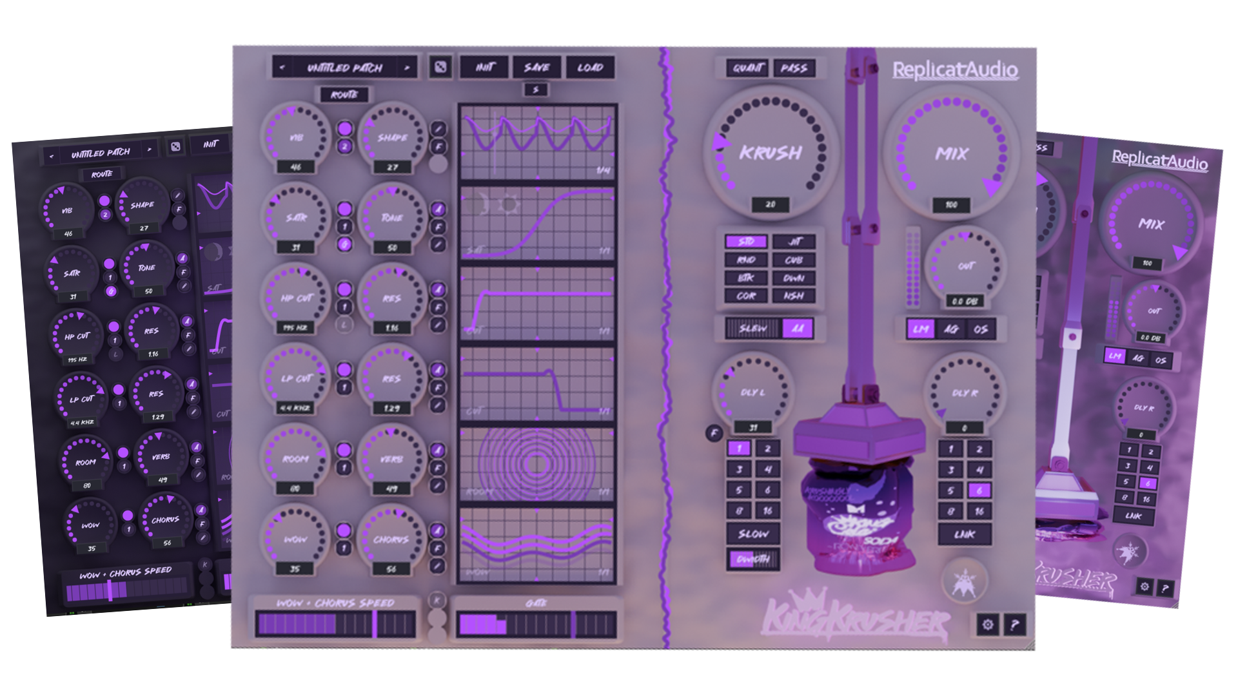Click A button beside TONE knob, center window

(438, 209)
